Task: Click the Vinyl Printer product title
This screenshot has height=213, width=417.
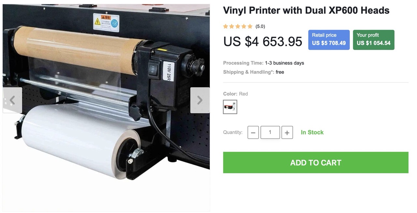Action: [x=306, y=10]
